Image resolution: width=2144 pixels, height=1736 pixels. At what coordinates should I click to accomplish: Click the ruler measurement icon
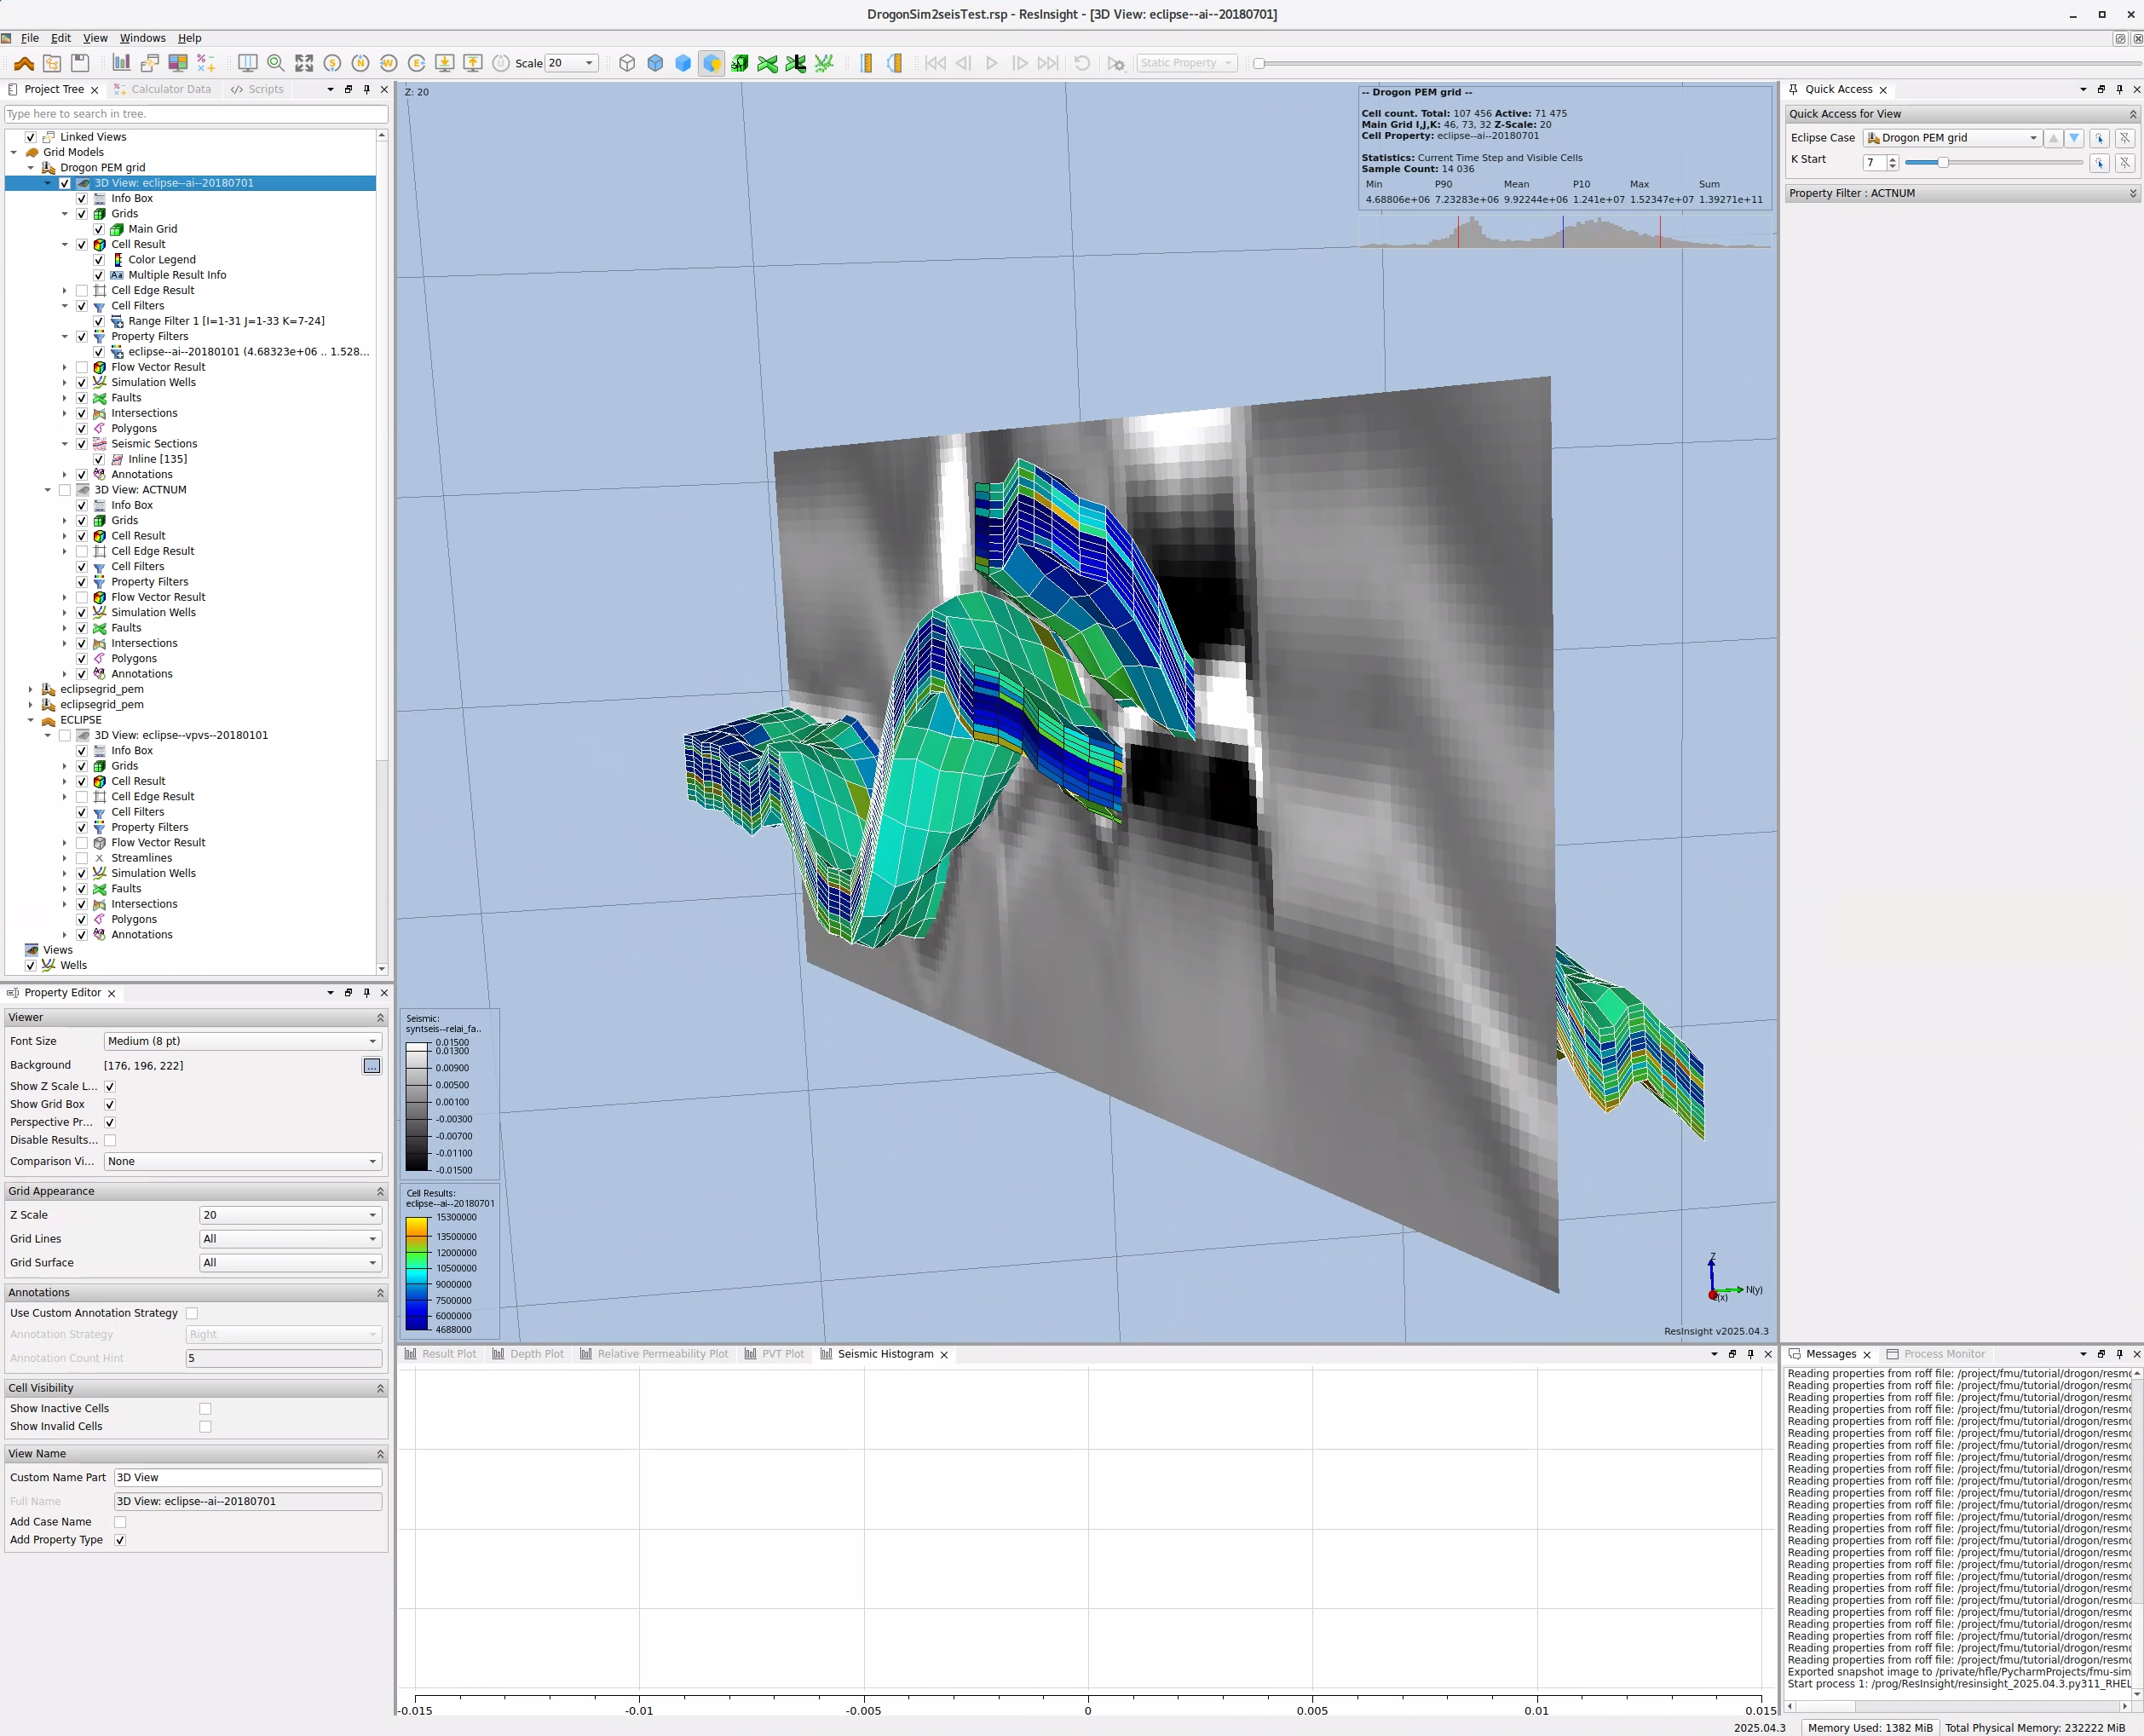(866, 63)
